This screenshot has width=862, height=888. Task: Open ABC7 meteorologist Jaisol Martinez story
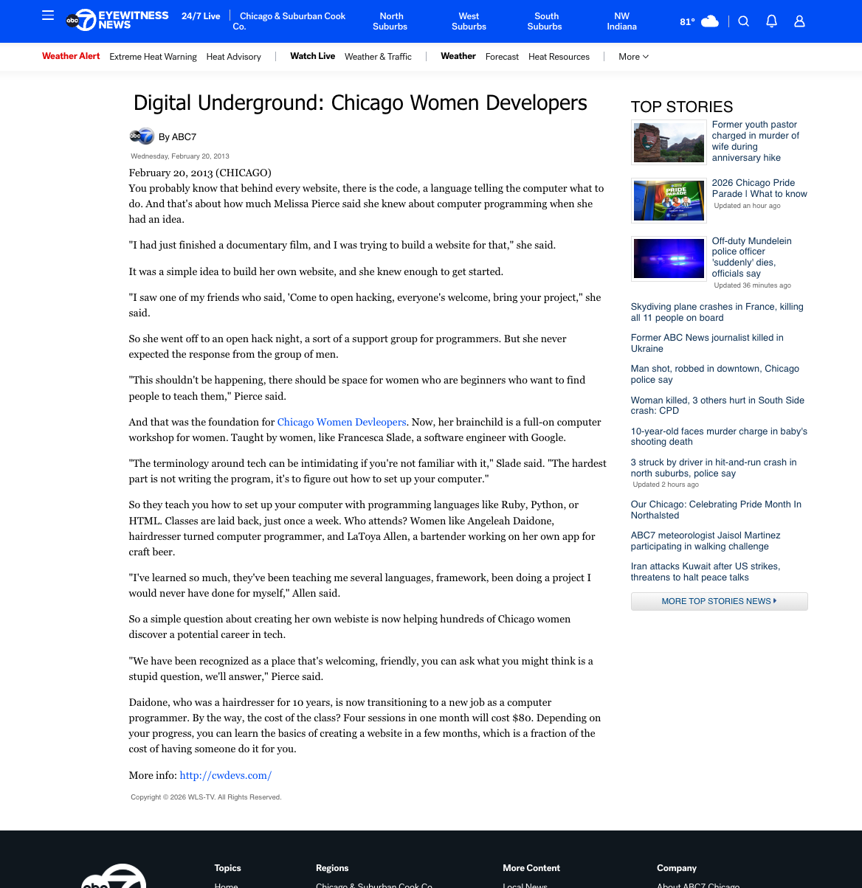coord(706,541)
